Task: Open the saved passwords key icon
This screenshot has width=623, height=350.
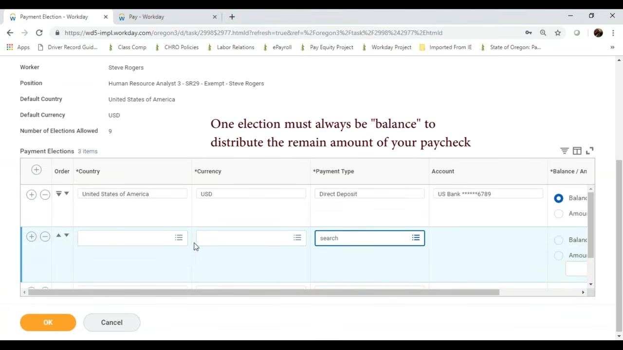Action: [529, 33]
